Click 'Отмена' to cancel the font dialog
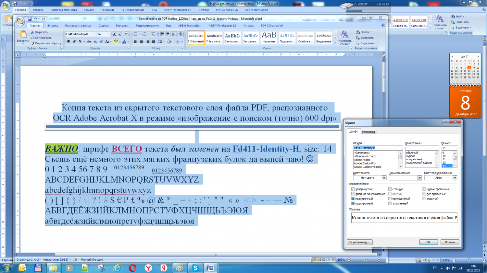The width and height of the screenshot is (487, 273). pos(450,242)
